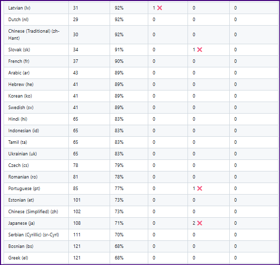Screen dimensions: 280x265
Task: Select the Chinese (Traditional) (zh-Hant) cell
Action: (36, 35)
